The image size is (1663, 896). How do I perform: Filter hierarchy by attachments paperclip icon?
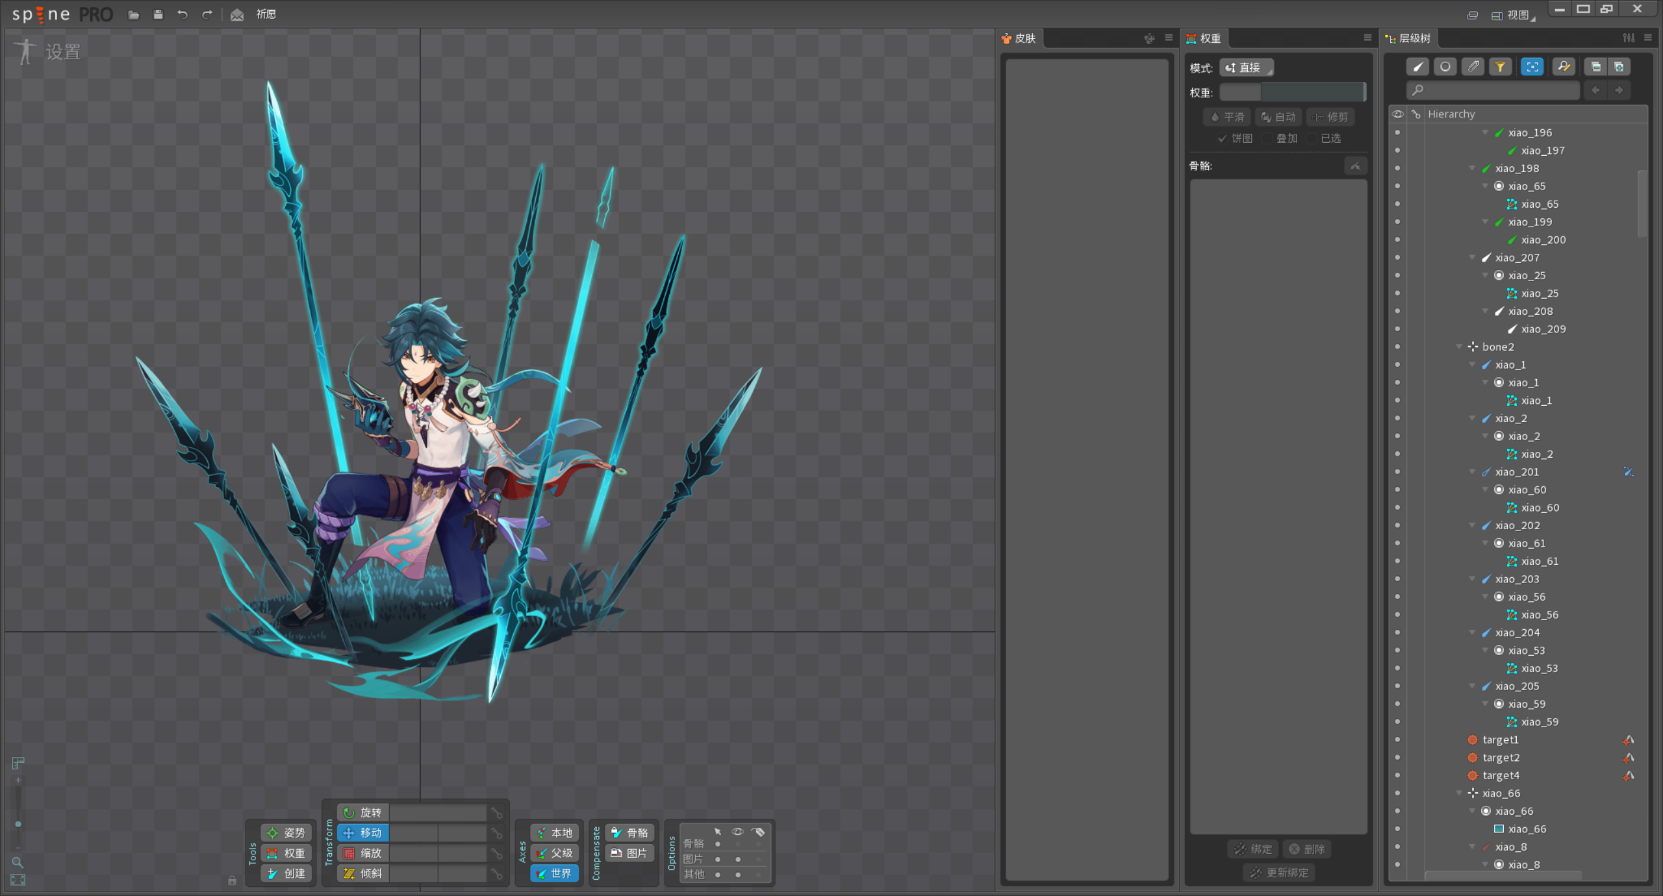(1473, 66)
